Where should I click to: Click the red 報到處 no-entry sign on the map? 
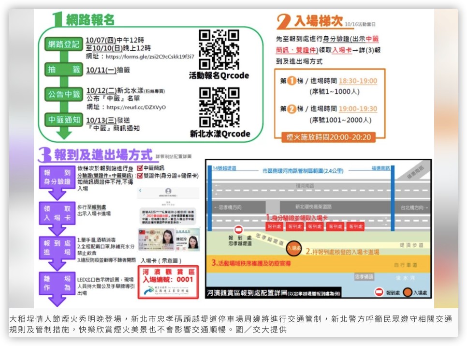238,230
